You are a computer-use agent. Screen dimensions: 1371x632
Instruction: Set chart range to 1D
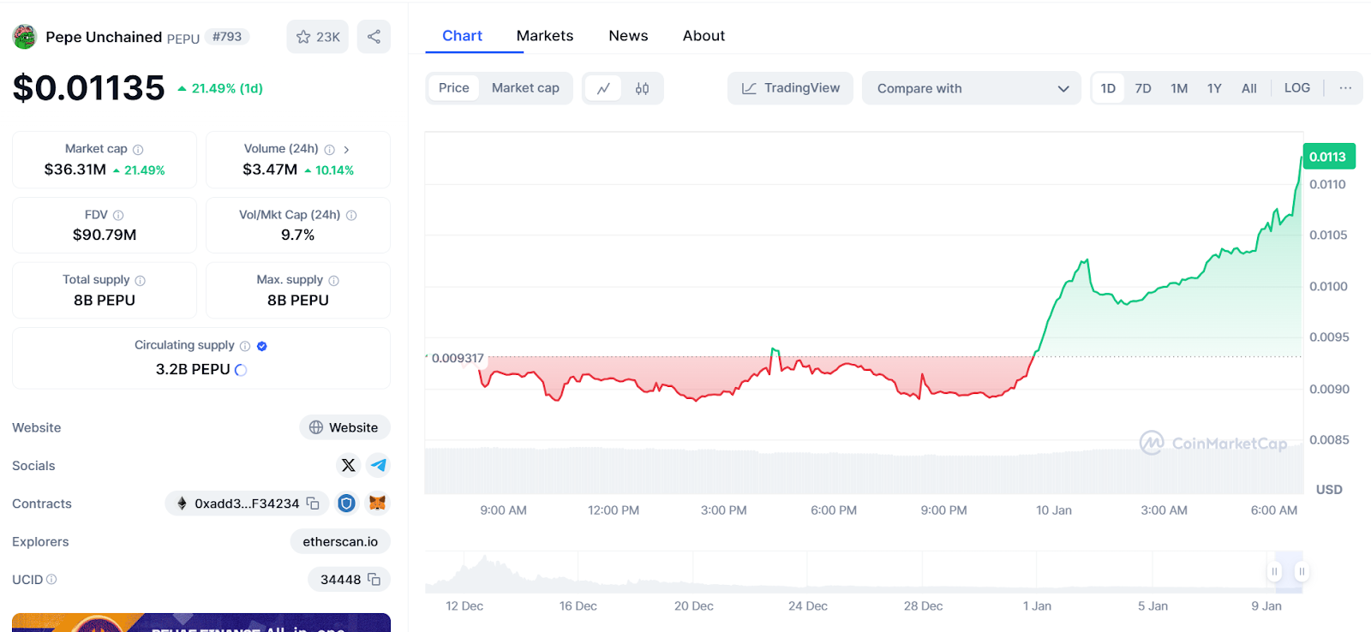pyautogui.click(x=1108, y=88)
